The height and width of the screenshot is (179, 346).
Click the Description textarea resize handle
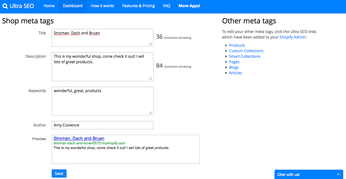(x=150, y=78)
